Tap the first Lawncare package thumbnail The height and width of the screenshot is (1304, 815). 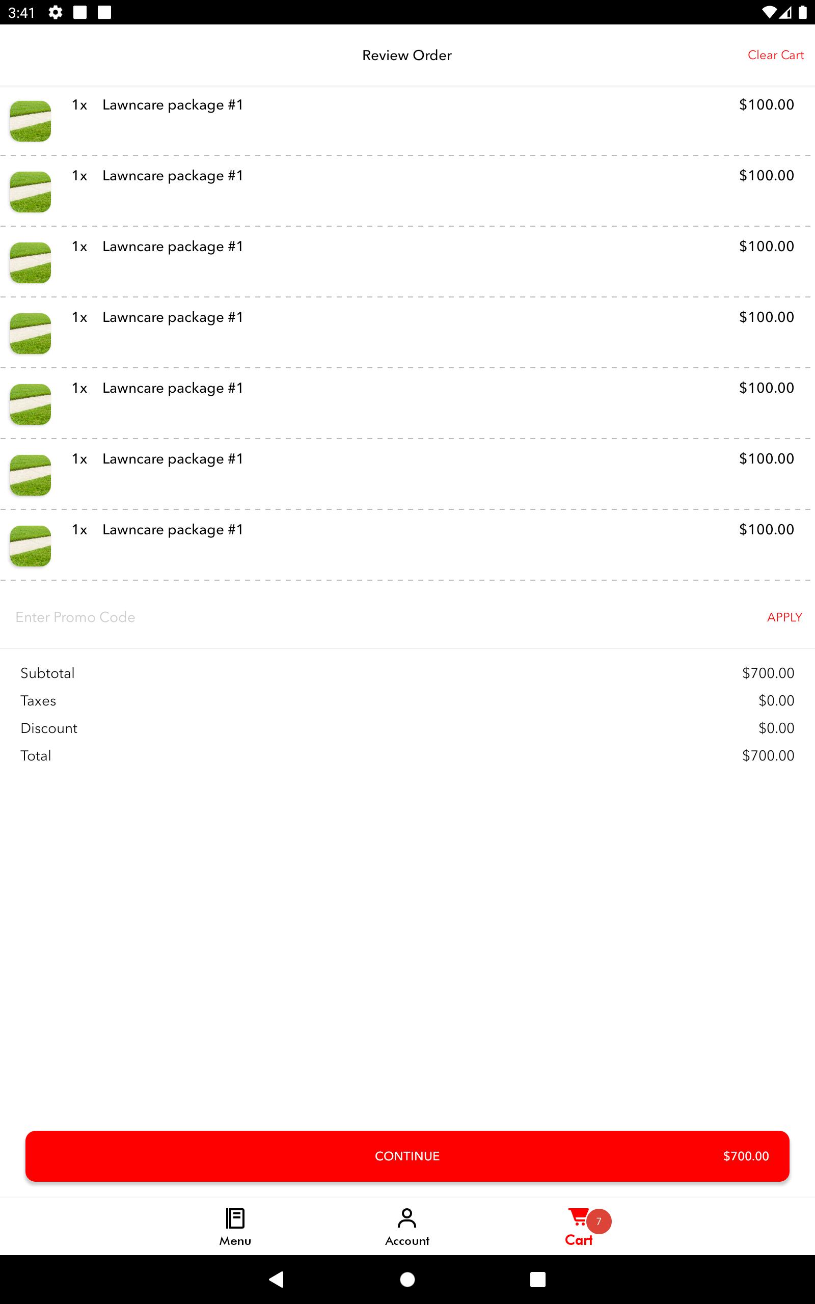pyautogui.click(x=31, y=121)
